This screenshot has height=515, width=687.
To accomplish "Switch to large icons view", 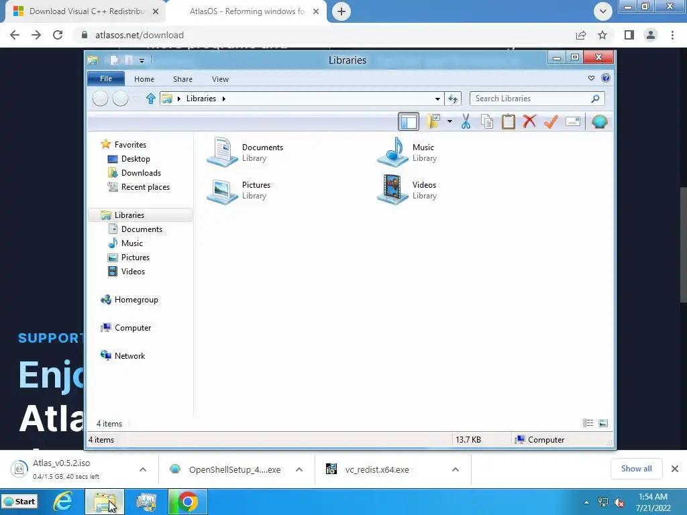I will coord(603,423).
